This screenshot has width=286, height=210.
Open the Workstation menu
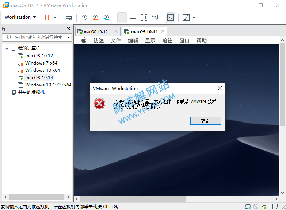point(20,17)
